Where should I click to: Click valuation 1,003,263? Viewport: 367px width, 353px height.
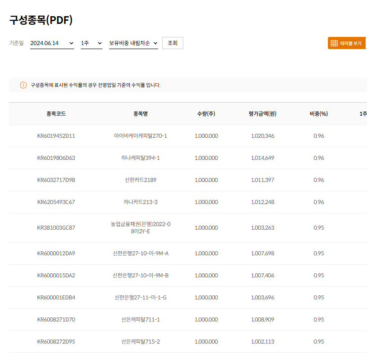click(262, 228)
